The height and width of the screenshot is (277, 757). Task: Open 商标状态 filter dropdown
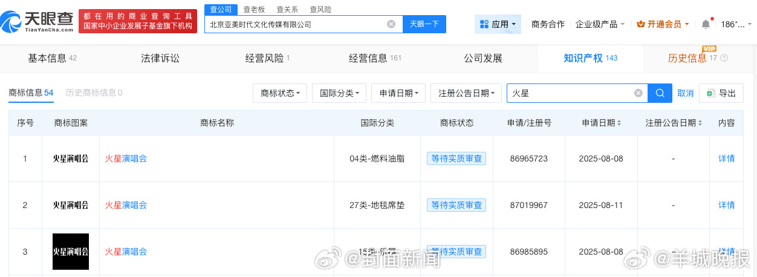pyautogui.click(x=280, y=93)
